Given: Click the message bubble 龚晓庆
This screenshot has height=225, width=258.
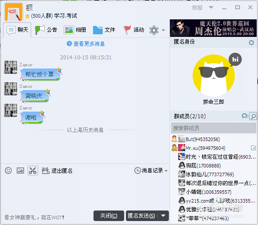Looking at the screenshot, I should 35,96.
